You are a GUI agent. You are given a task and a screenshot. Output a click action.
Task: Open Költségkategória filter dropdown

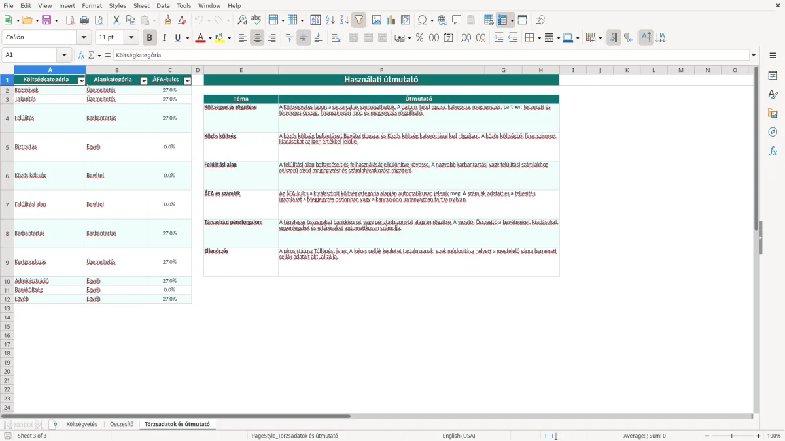[82, 80]
